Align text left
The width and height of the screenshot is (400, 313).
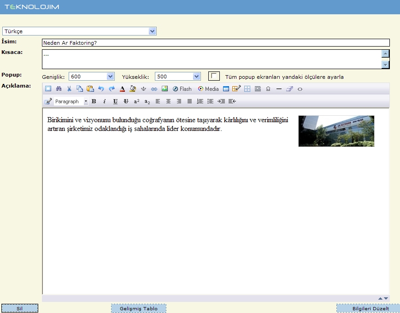(158, 101)
